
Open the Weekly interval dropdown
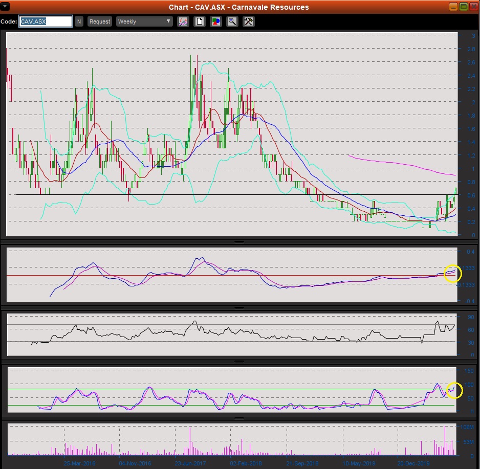[x=144, y=21]
